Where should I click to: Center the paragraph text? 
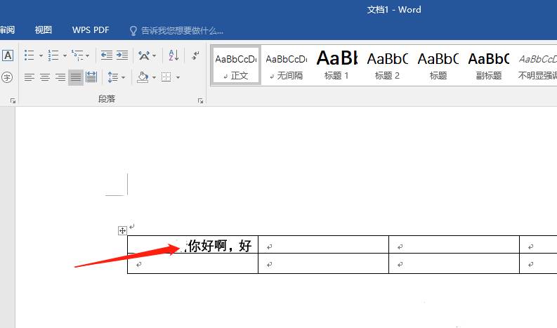point(45,77)
